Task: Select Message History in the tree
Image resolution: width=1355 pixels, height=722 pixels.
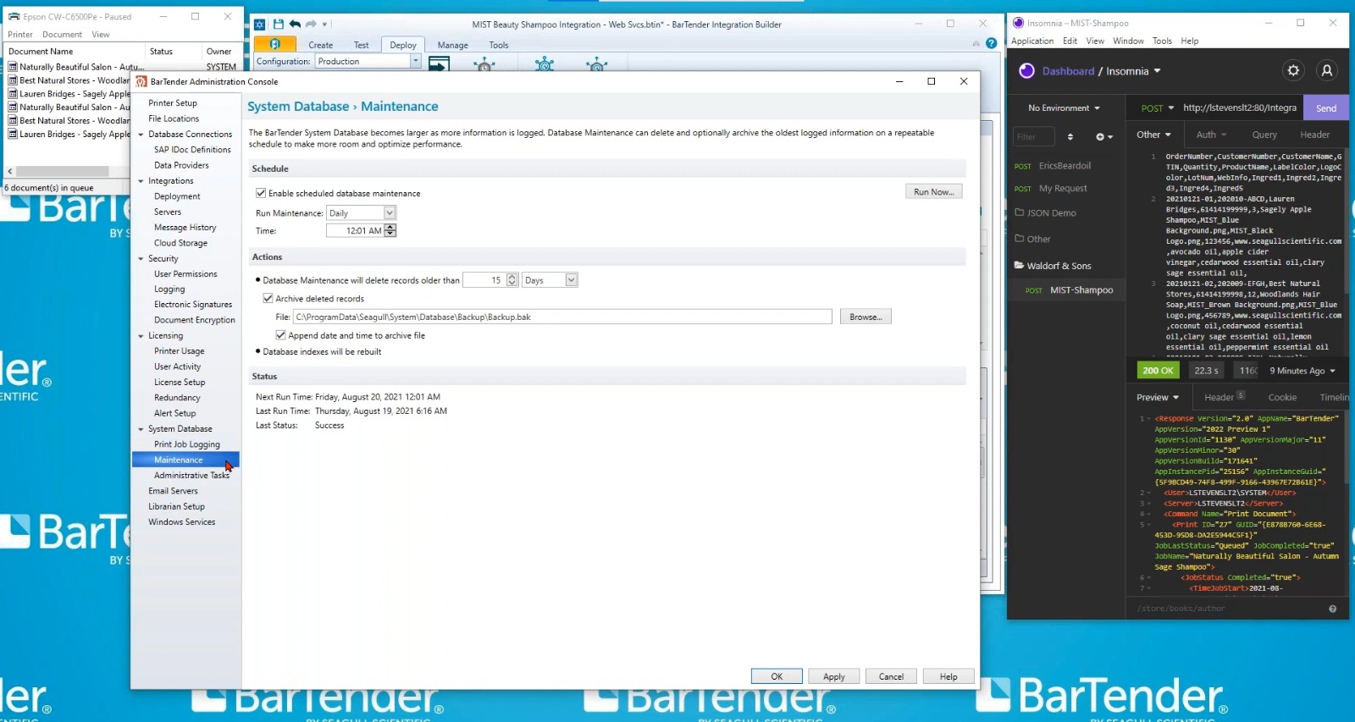Action: click(185, 228)
